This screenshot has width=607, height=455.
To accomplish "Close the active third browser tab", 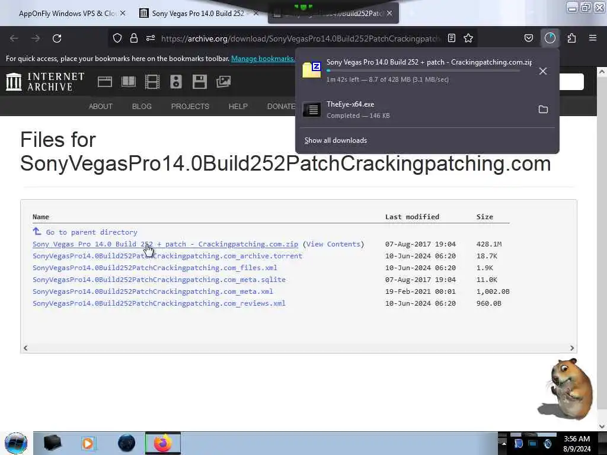I will point(389,13).
